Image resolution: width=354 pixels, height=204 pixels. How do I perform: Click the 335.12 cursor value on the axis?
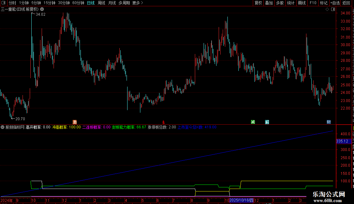click(x=344, y=141)
